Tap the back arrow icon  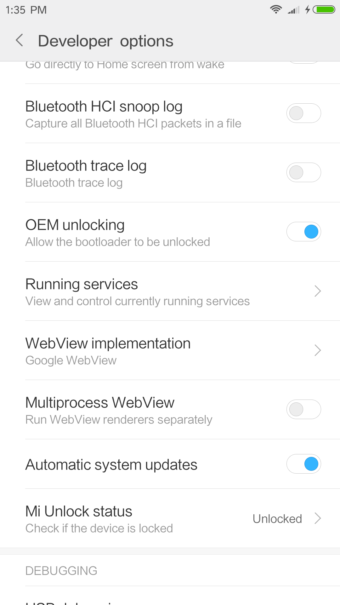pos(20,40)
